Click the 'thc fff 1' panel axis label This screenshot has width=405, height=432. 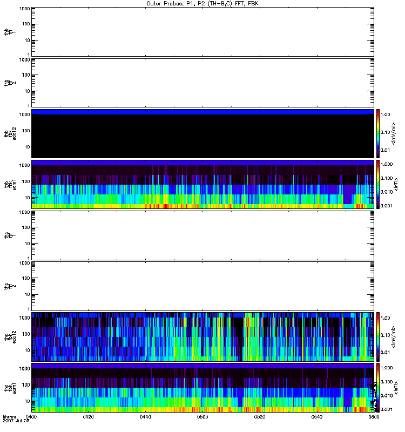(x=10, y=235)
